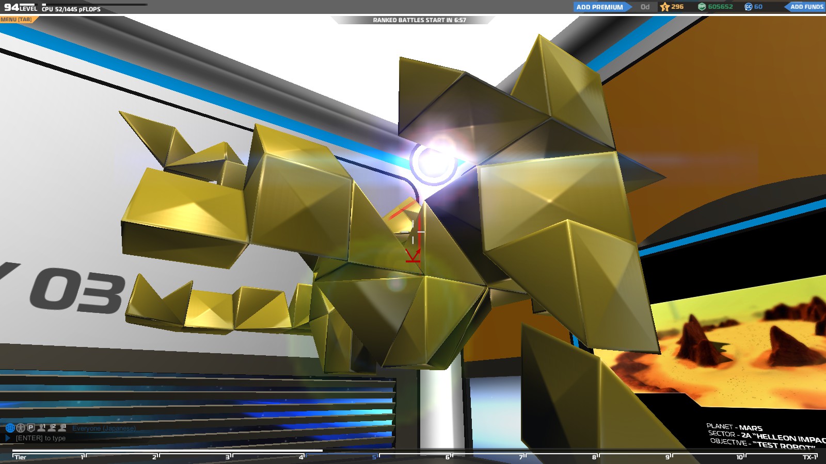Image resolution: width=826 pixels, height=464 pixels.
Task: Click tier 4 marker on tier bar
Action: click(302, 457)
